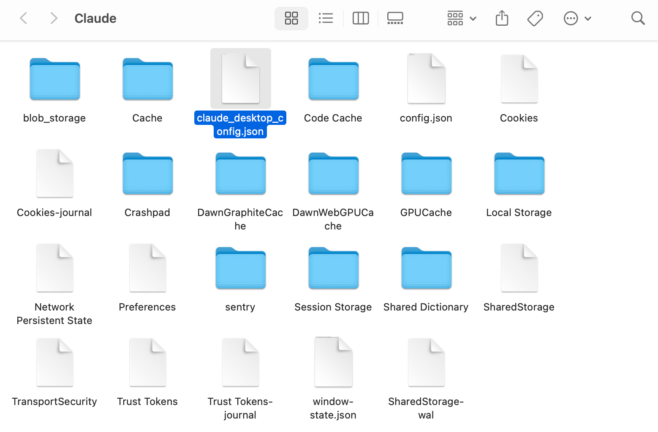Click the "blob_storage" name label

click(54, 118)
